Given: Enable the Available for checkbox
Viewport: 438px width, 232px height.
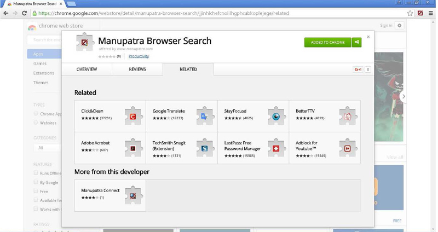Looking at the screenshot, I should (x=36, y=200).
